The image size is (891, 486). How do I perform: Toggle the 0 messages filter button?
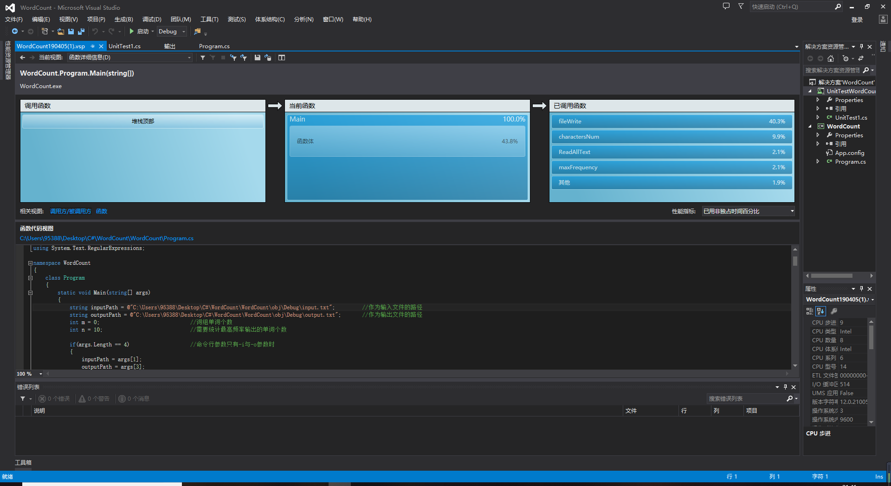[x=134, y=399]
